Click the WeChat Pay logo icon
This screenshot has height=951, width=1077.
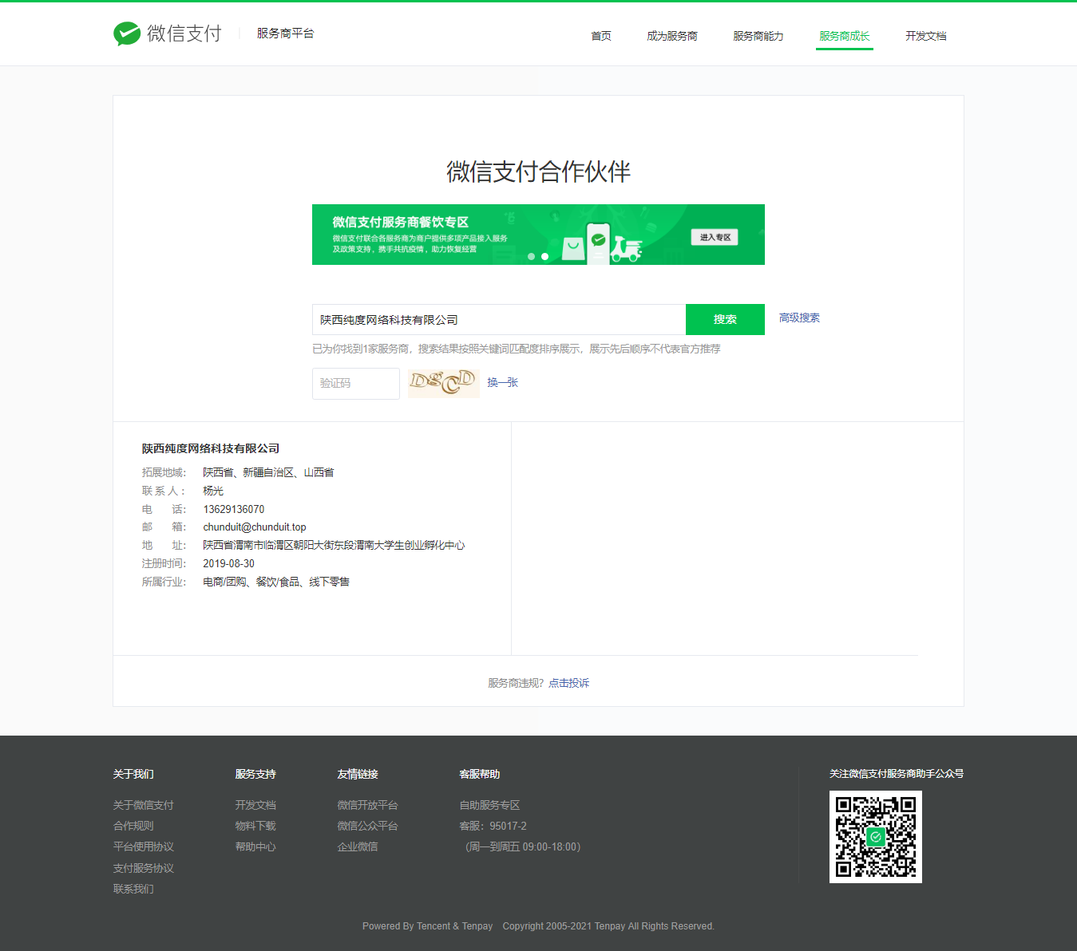125,34
